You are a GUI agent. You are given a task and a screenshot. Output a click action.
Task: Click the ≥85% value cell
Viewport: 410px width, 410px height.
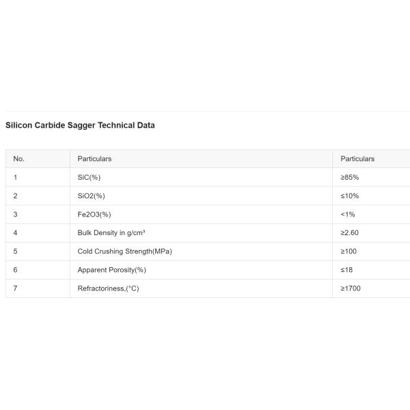350,177
